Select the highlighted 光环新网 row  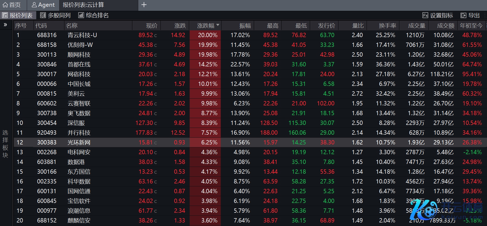coord(79,143)
